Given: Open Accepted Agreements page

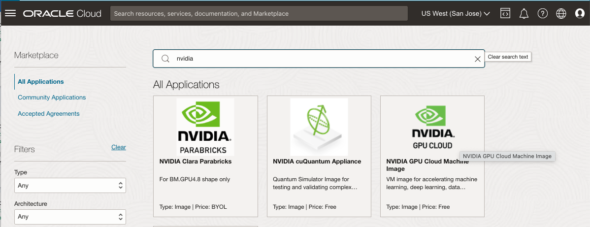Looking at the screenshot, I should [48, 114].
